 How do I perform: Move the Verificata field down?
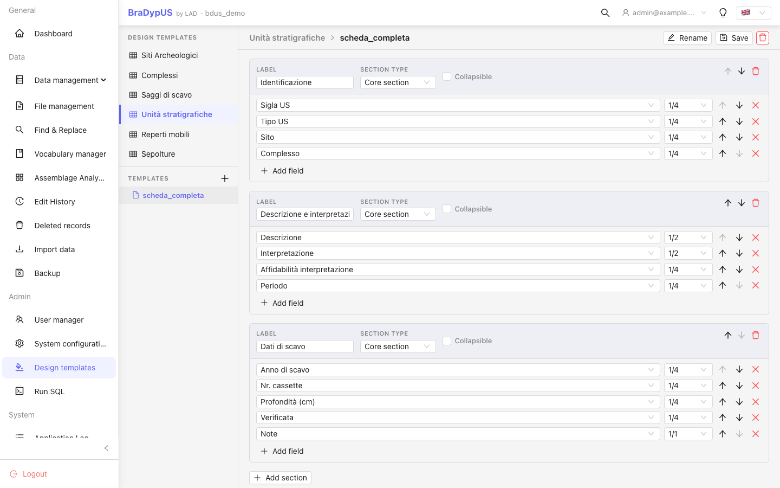[x=739, y=418]
